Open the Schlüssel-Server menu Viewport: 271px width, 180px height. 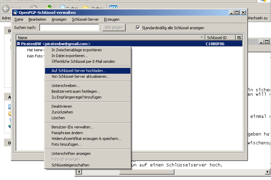coord(85,19)
